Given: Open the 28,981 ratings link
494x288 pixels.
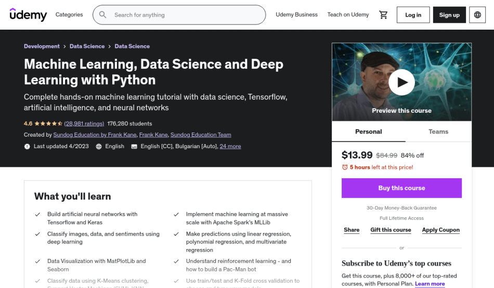Looking at the screenshot, I should (84, 124).
